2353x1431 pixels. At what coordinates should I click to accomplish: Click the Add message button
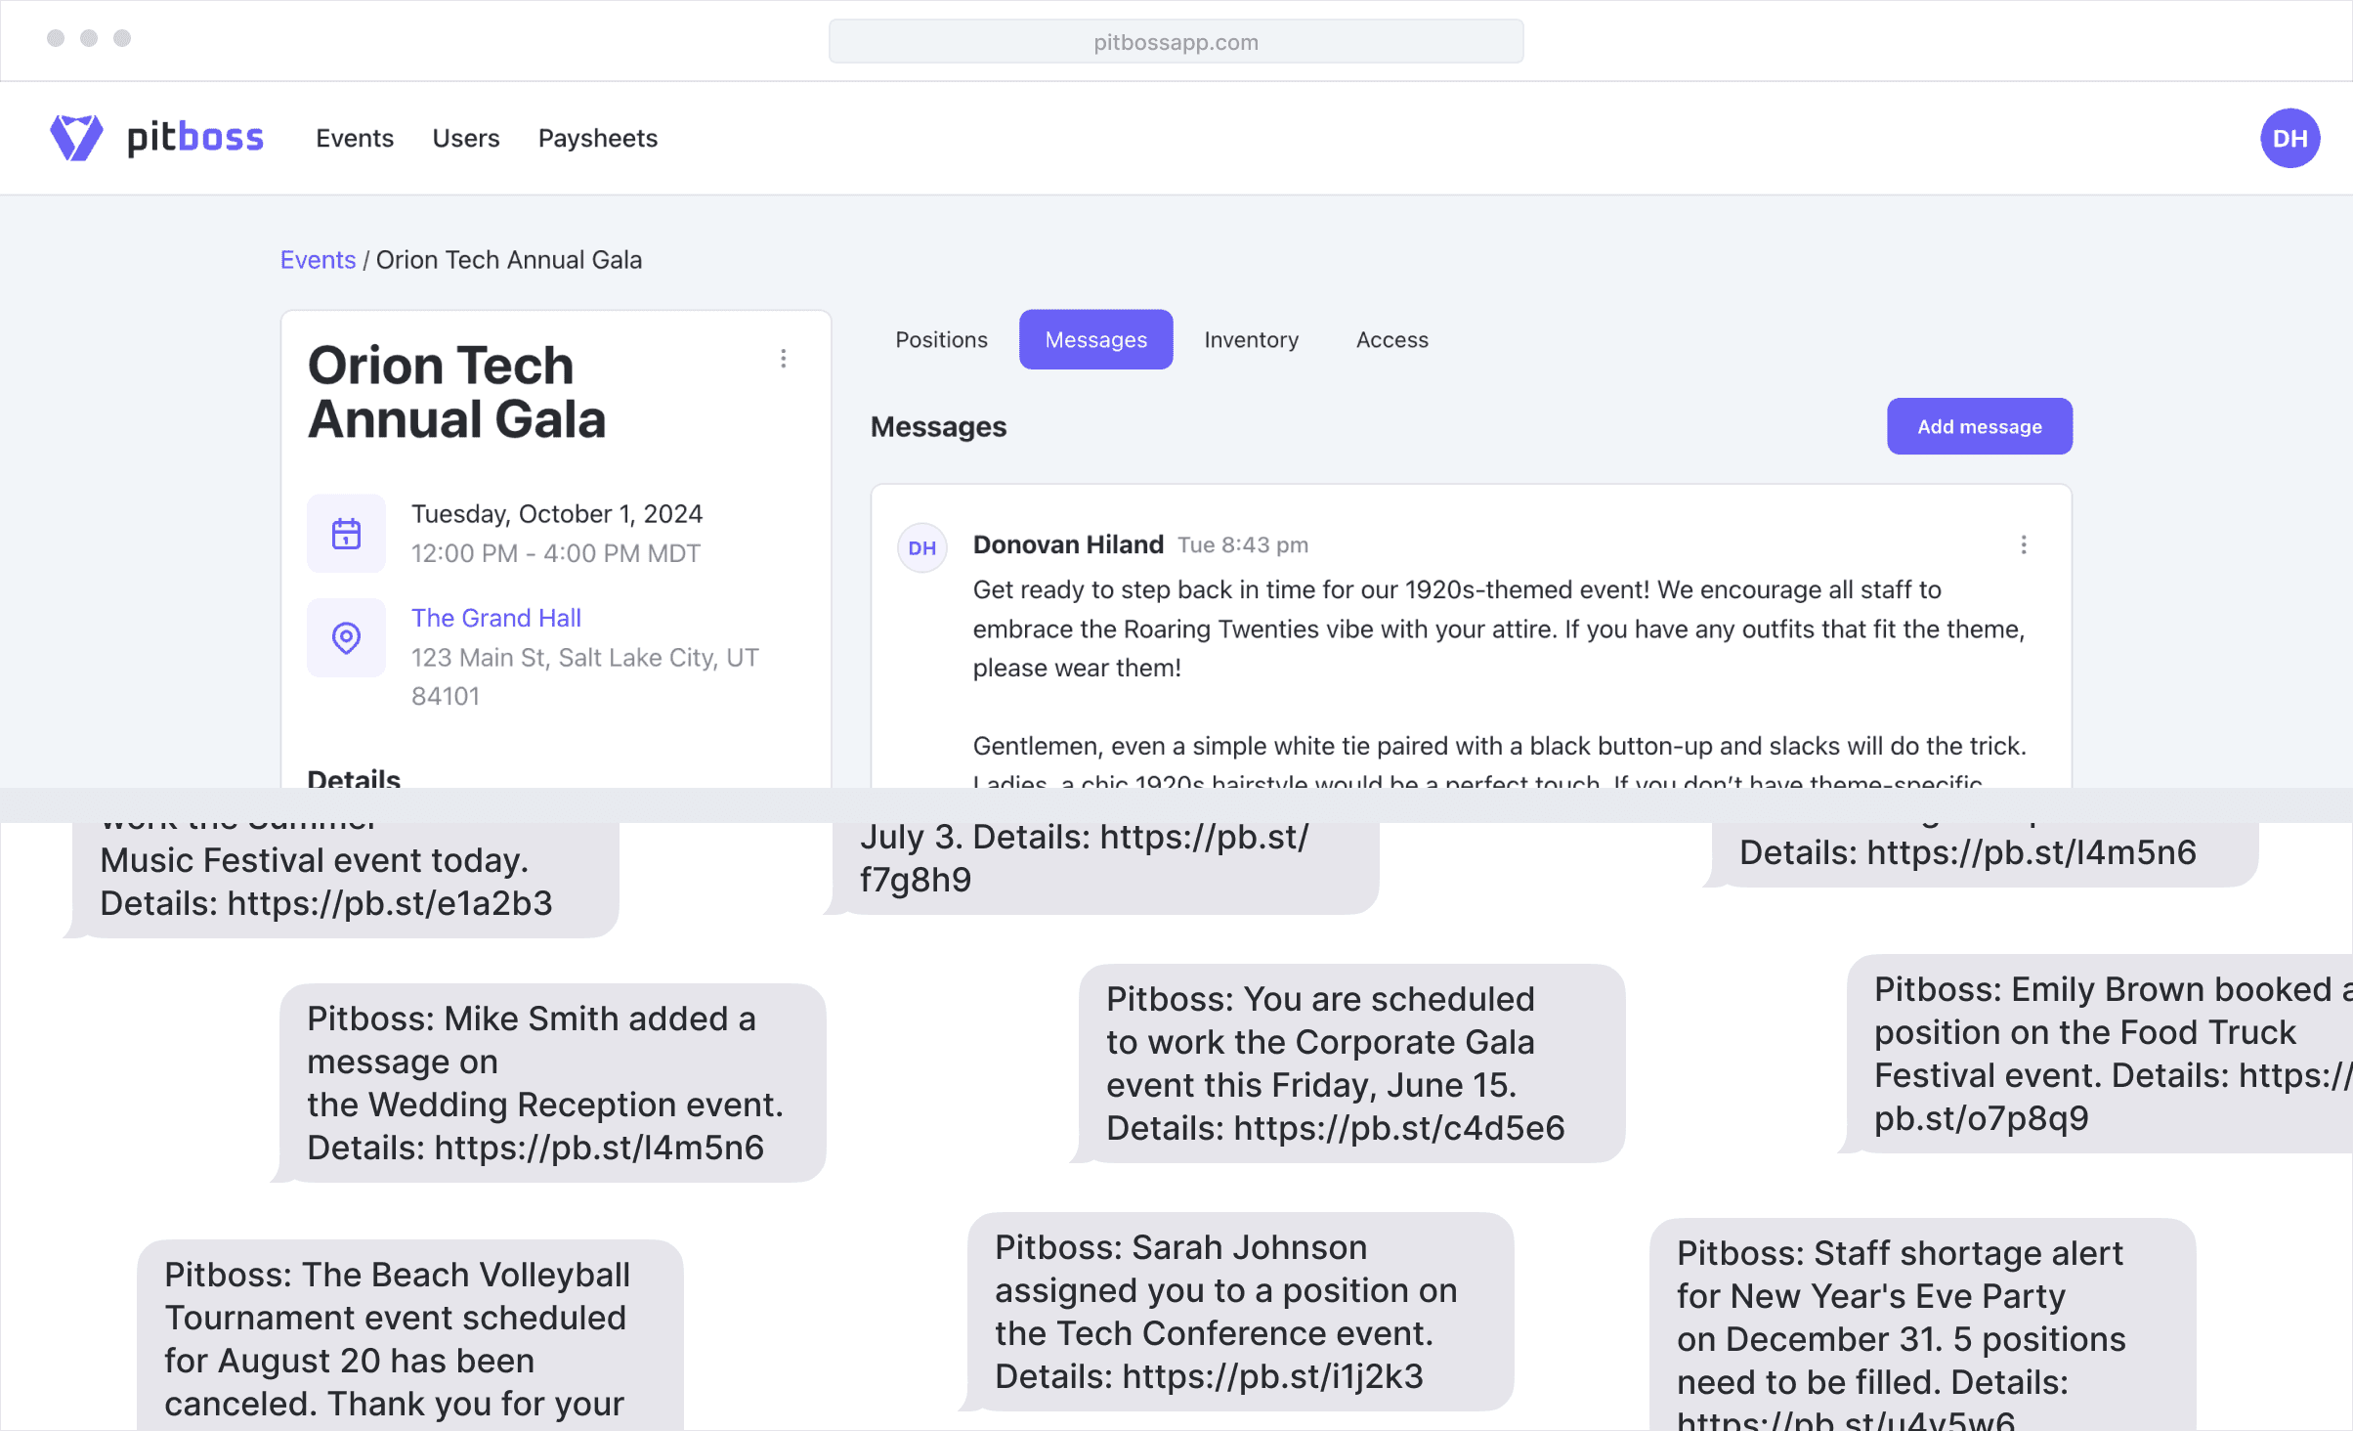1979,426
